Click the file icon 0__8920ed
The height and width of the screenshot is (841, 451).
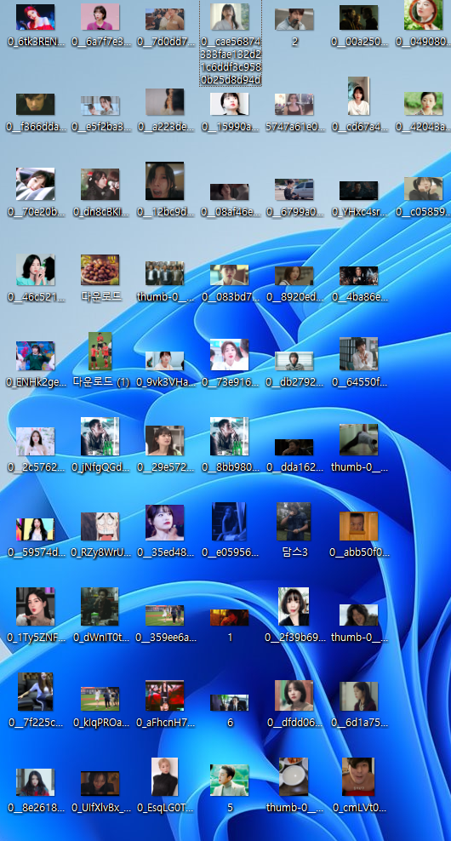294,276
